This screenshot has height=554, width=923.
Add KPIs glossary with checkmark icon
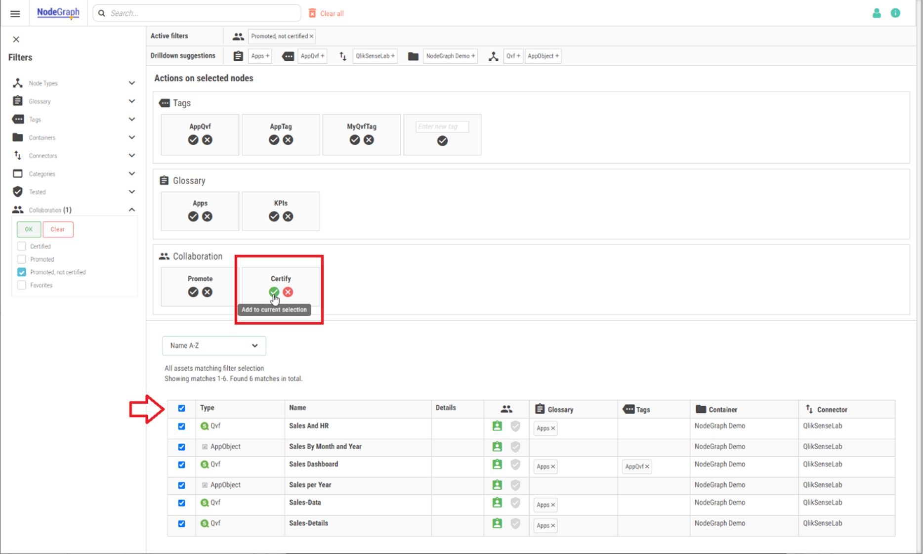(x=274, y=216)
